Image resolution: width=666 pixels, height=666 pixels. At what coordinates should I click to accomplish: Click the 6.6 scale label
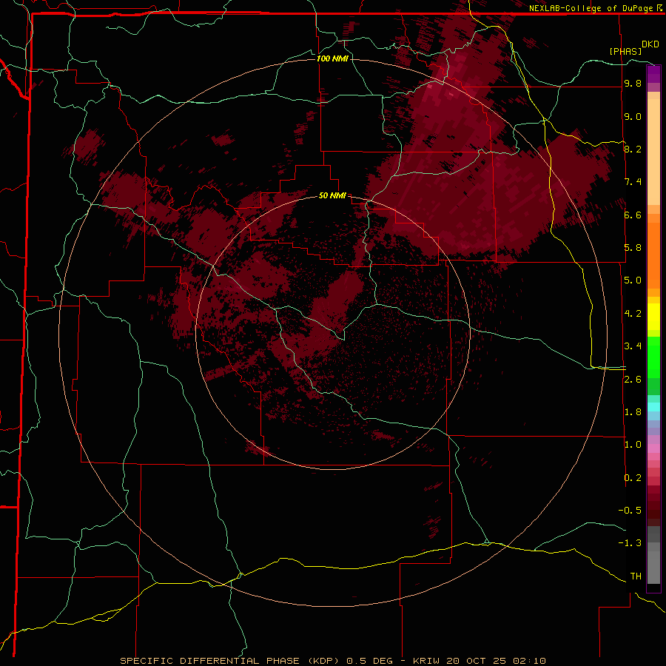(633, 215)
